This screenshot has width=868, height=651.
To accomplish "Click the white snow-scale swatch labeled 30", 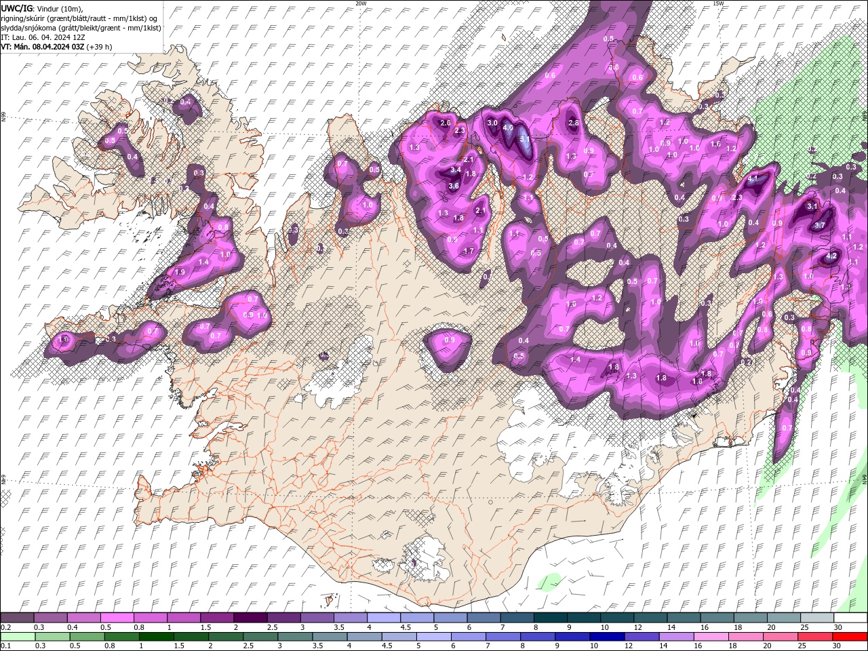I will point(850,618).
